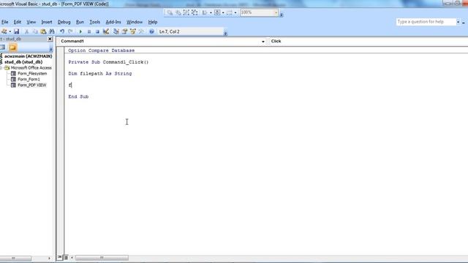Click Project panel horizontal scrollbar right arrow
468x263 pixels.
coord(49,258)
